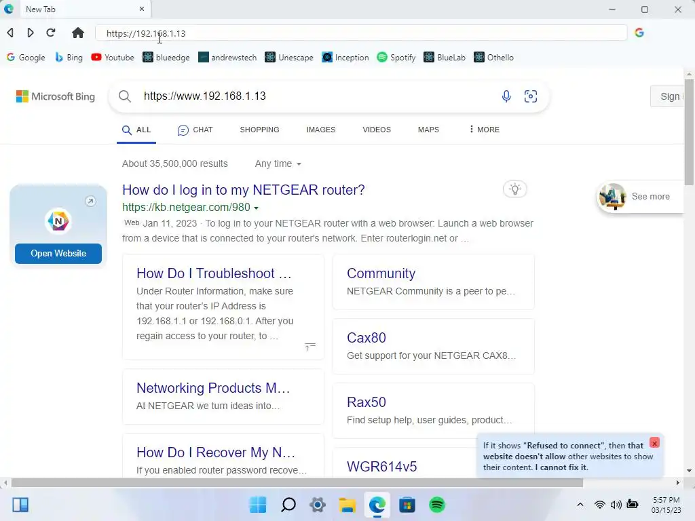Switch to the CHAT tab

(x=195, y=130)
